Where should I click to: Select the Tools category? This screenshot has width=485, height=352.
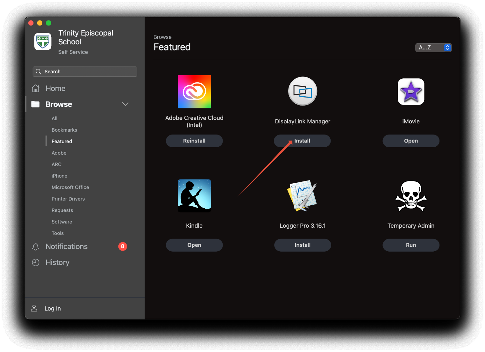coord(58,233)
